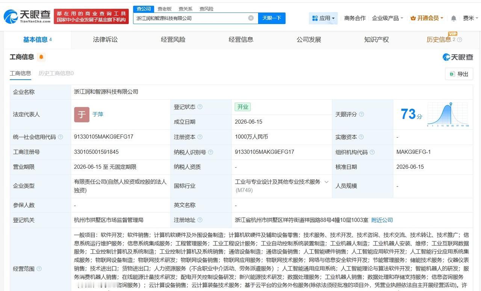Click the orange alert bell next to 工商信息
481x291 pixels.
click(41, 57)
